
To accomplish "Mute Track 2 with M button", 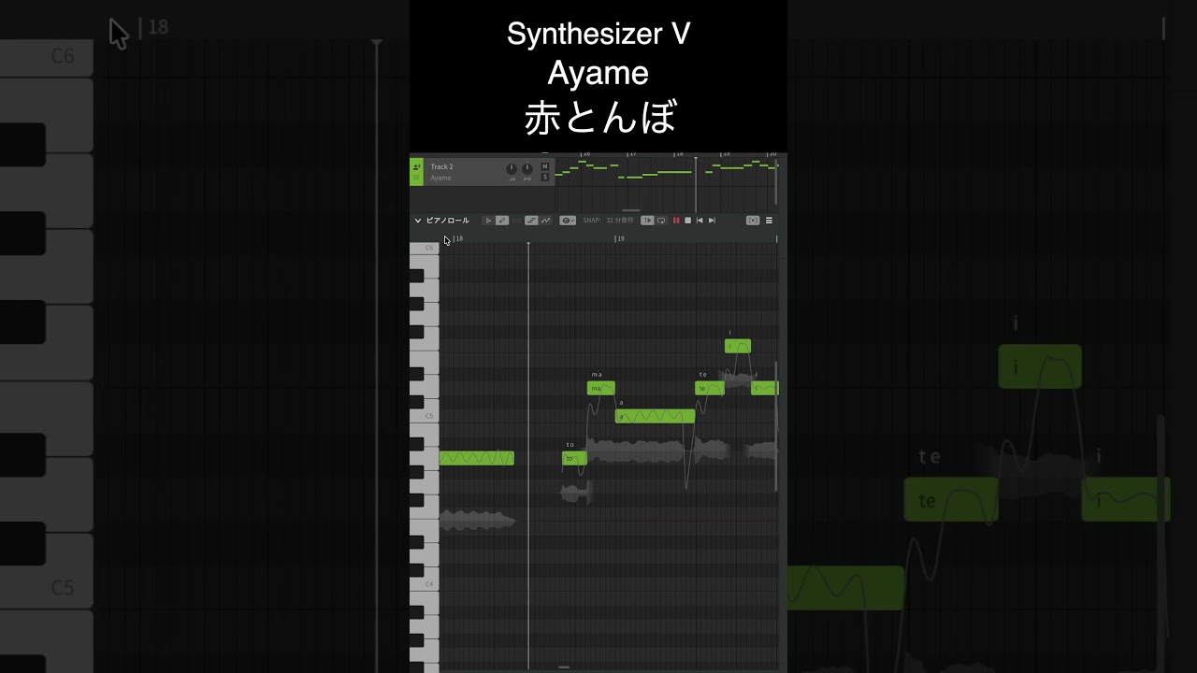I will point(545,166).
